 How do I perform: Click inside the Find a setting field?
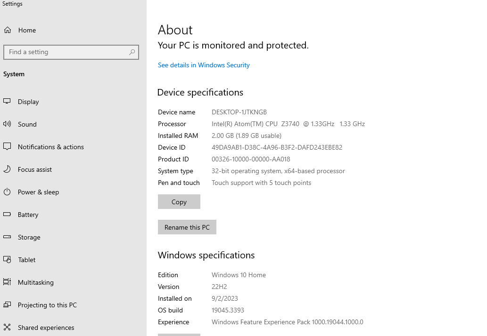(x=66, y=52)
